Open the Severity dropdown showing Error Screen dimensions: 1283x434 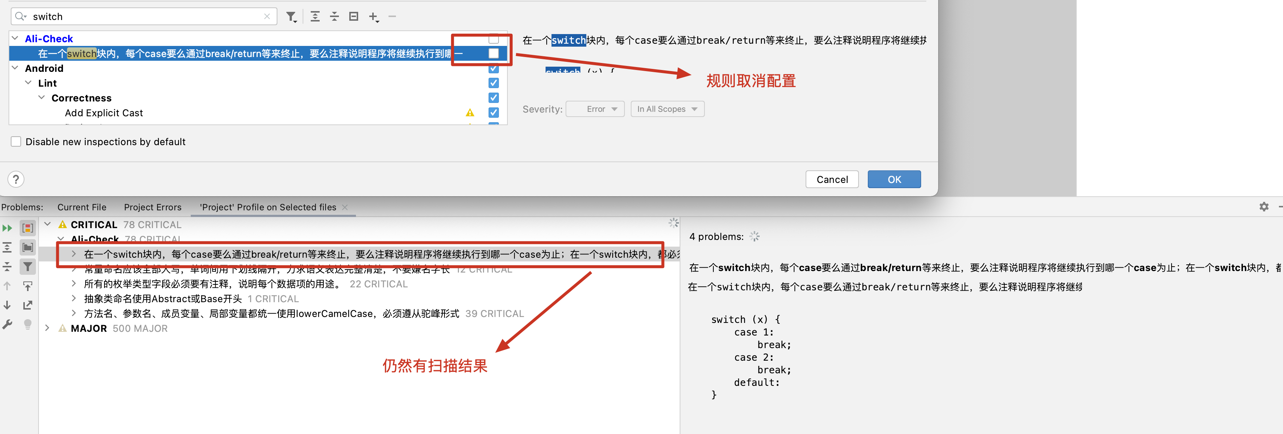click(595, 108)
